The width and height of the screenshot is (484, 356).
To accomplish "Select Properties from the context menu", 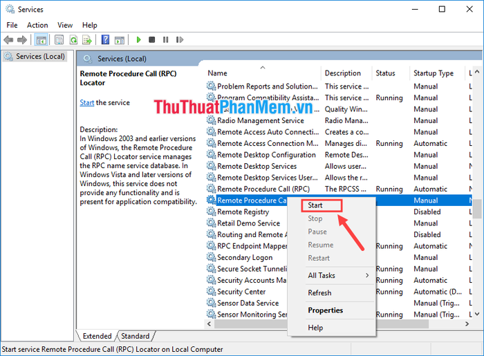I will [325, 310].
